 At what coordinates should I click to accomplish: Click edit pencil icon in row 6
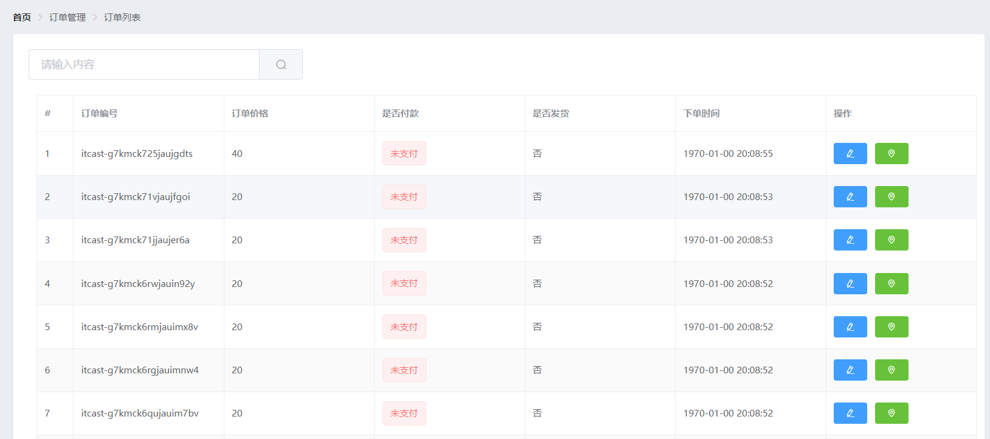[850, 370]
